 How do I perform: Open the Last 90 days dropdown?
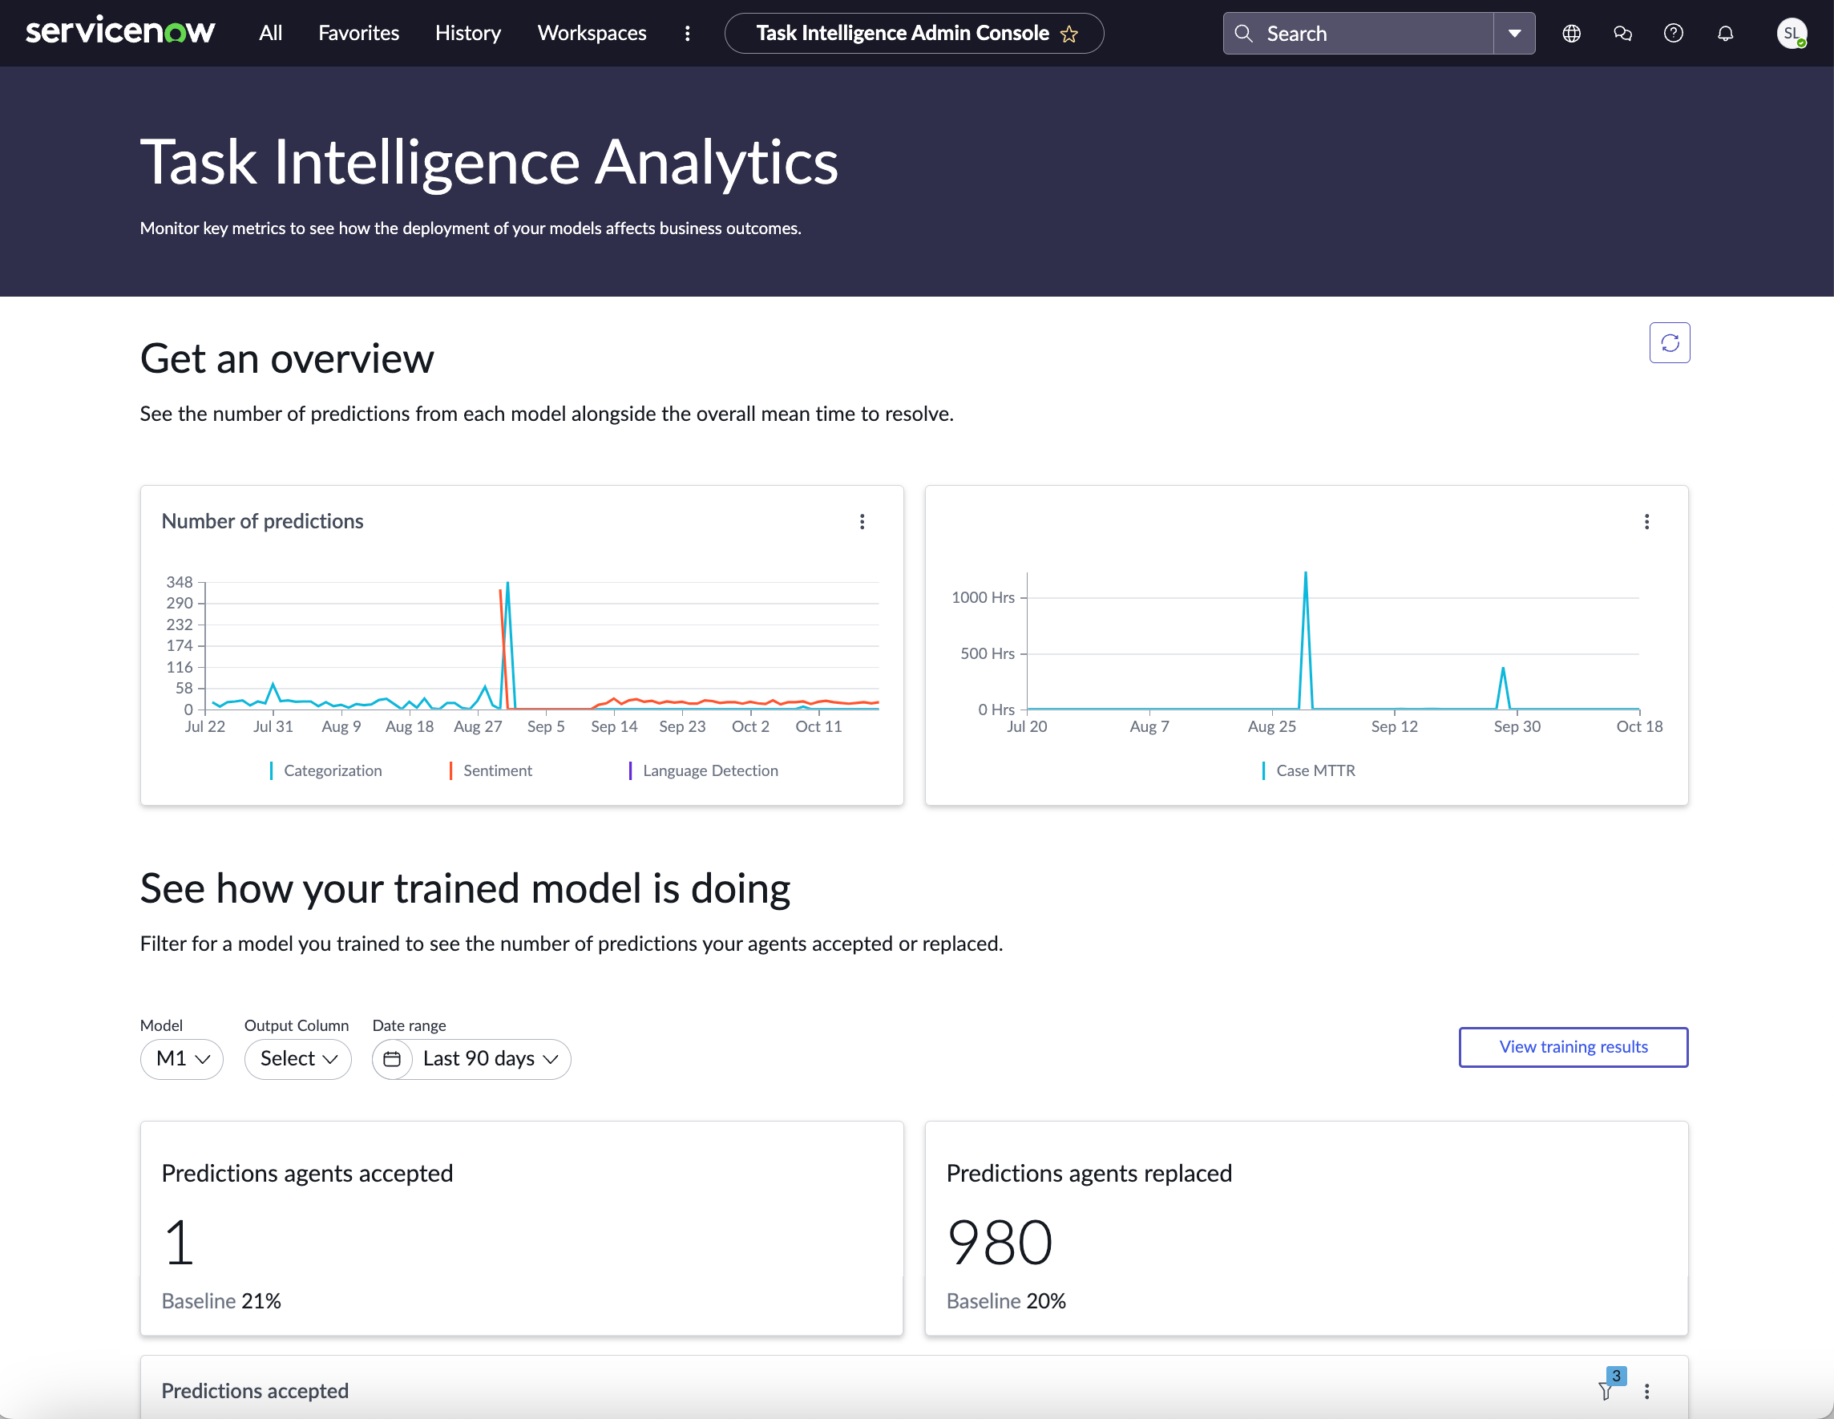(491, 1059)
